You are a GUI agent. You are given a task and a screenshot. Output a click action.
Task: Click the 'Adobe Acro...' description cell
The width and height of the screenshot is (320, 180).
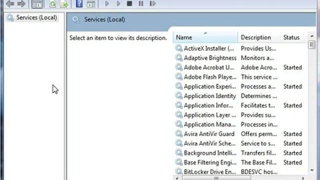point(259,67)
